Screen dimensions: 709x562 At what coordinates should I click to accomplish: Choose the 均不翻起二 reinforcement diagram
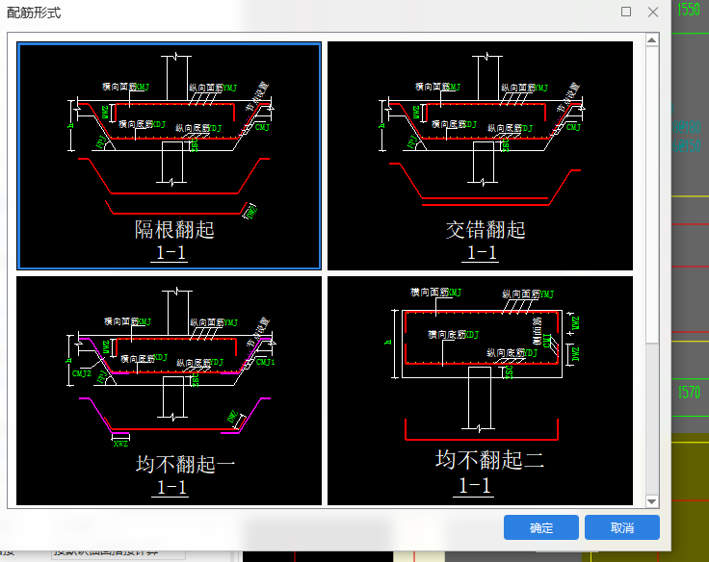point(480,391)
